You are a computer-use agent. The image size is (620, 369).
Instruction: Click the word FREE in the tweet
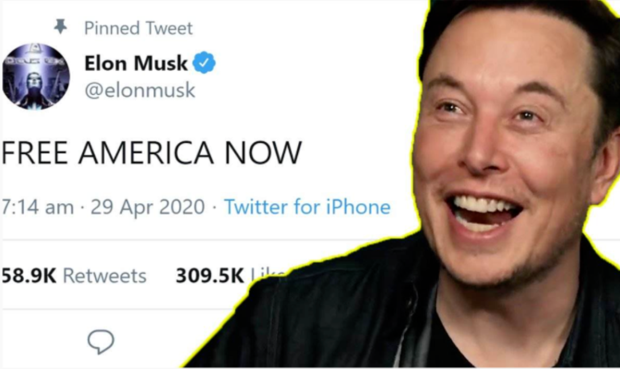coord(35,153)
